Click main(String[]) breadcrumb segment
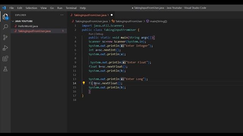This screenshot has width=243, height=136. tap(159, 21)
